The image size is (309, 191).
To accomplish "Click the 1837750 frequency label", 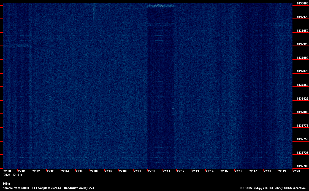I will [x=302, y=139].
